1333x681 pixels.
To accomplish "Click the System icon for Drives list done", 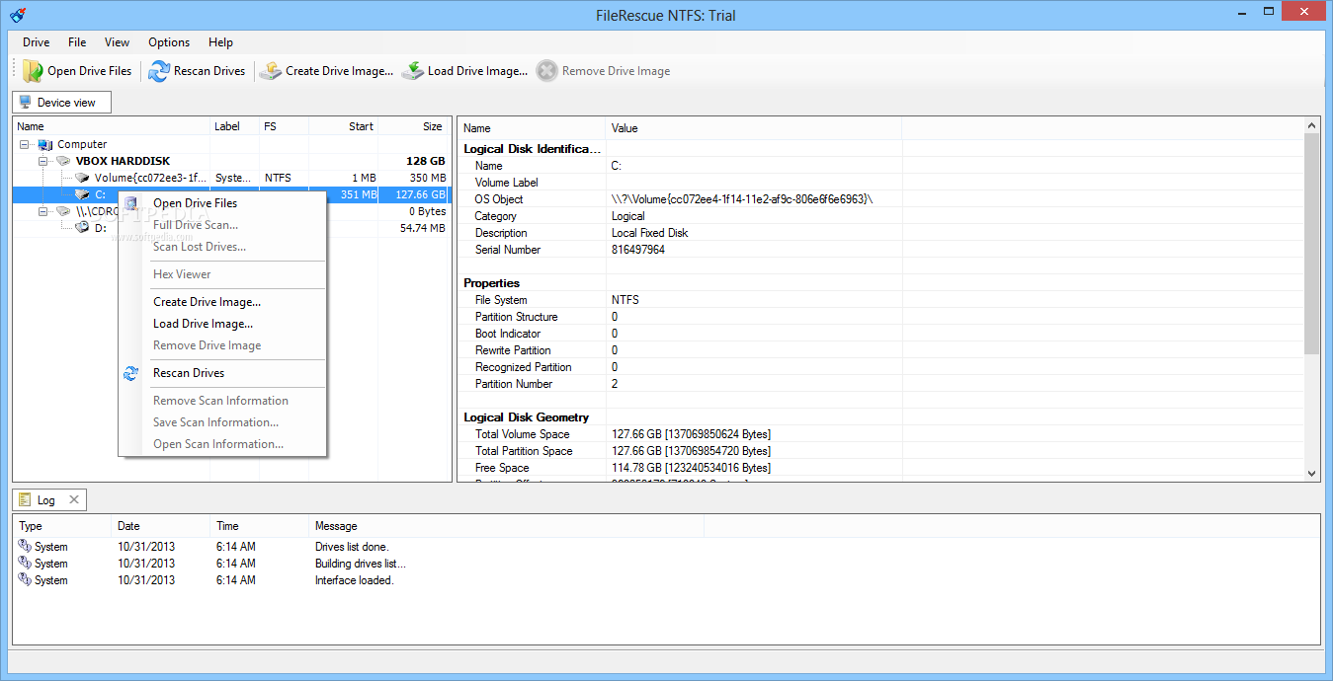I will pyautogui.click(x=25, y=547).
